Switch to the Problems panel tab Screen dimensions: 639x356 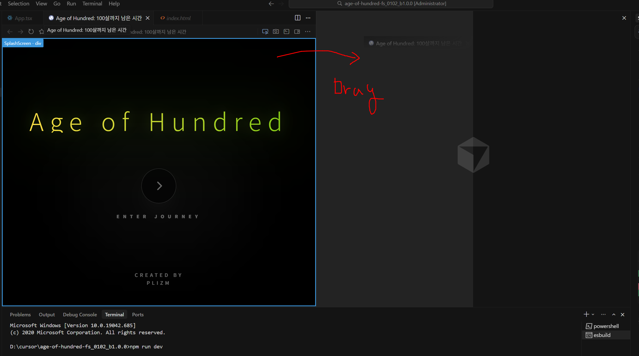click(x=20, y=314)
